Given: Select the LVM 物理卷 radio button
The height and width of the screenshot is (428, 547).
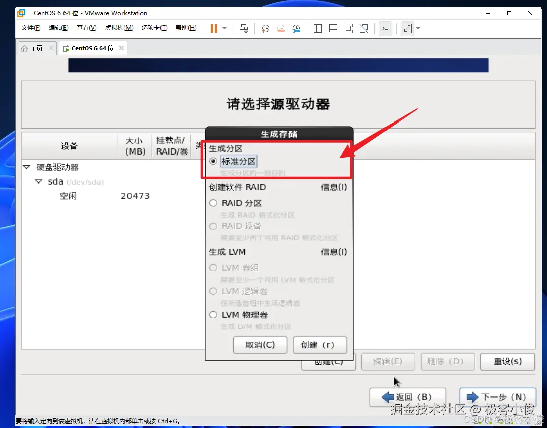Looking at the screenshot, I should 213,315.
